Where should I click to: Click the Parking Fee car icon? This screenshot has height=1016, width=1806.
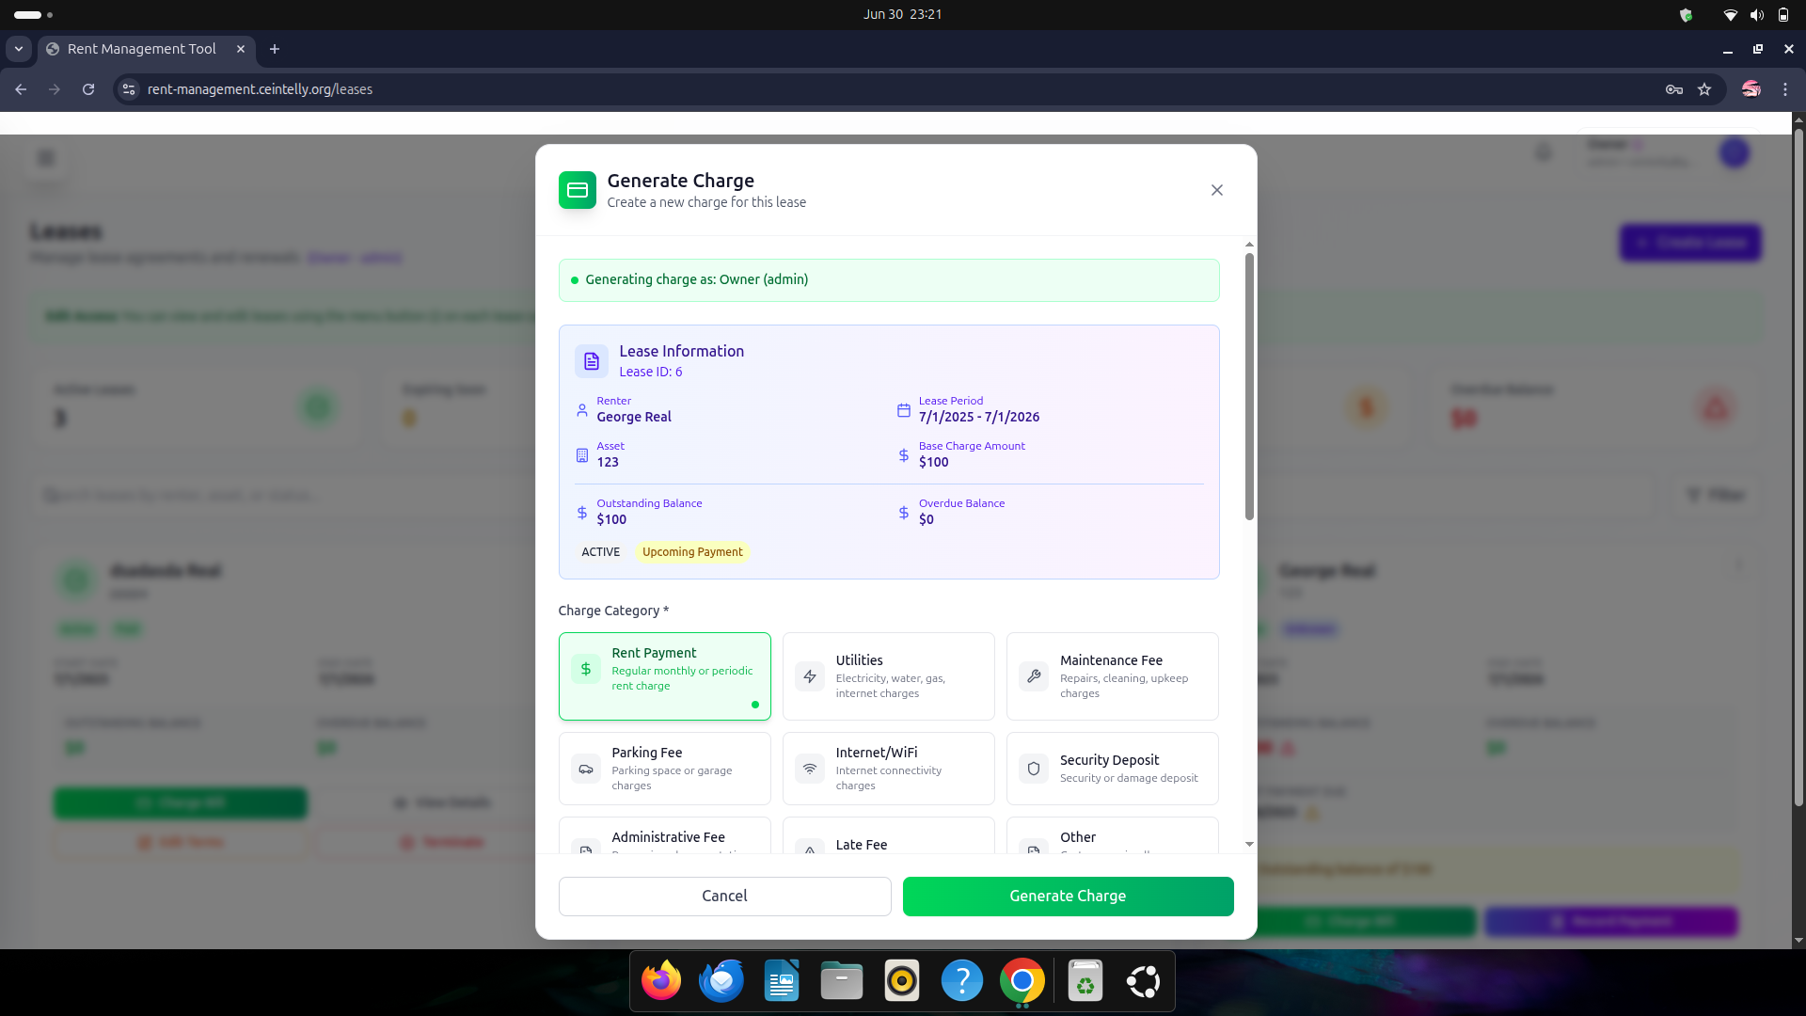pyautogui.click(x=585, y=769)
